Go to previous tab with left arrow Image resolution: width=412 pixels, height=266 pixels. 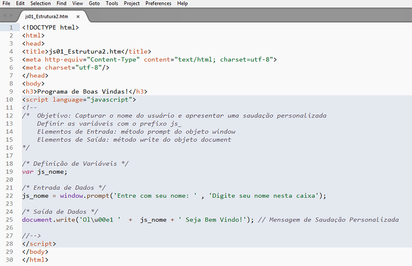tap(4, 15)
